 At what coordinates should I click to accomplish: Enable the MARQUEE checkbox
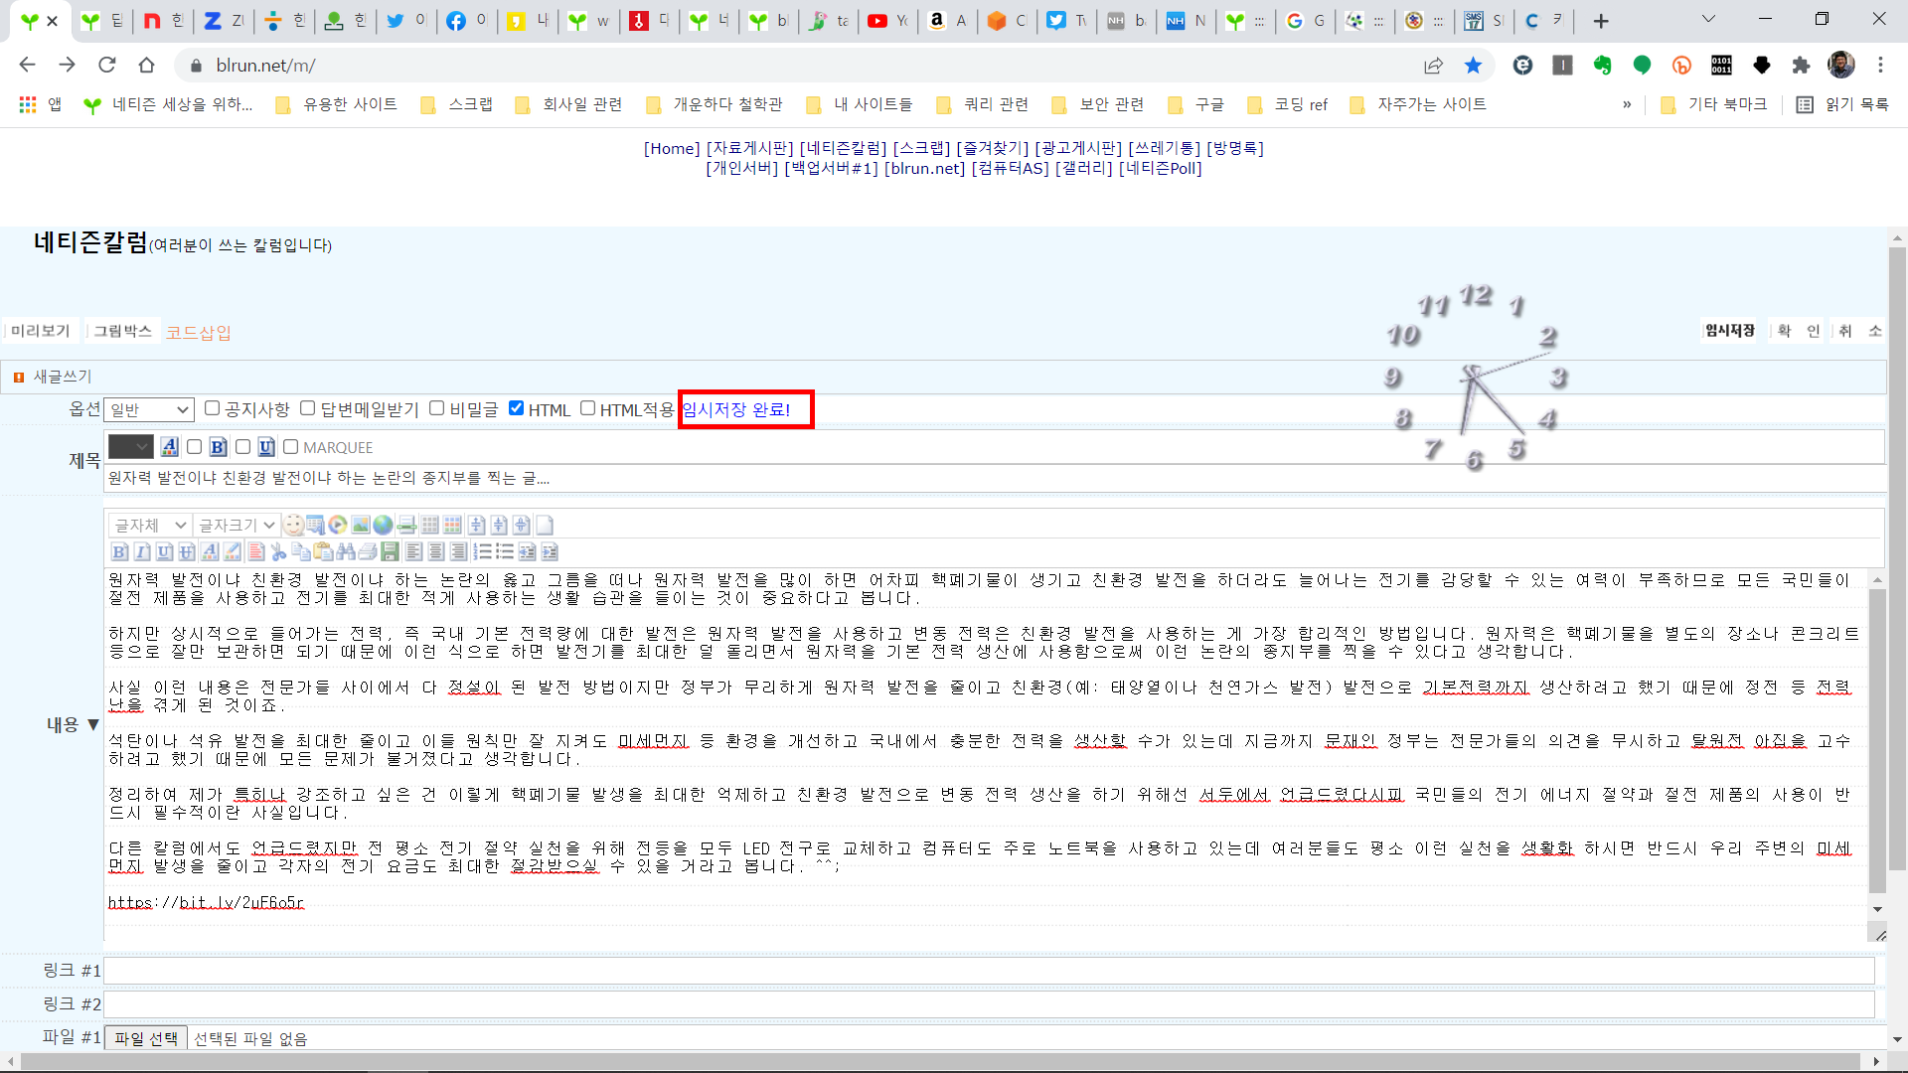point(290,447)
